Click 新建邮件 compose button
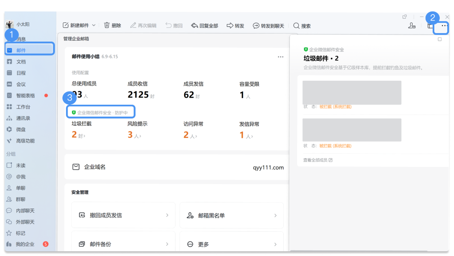Screen dimensions: 454x256 click(76, 26)
